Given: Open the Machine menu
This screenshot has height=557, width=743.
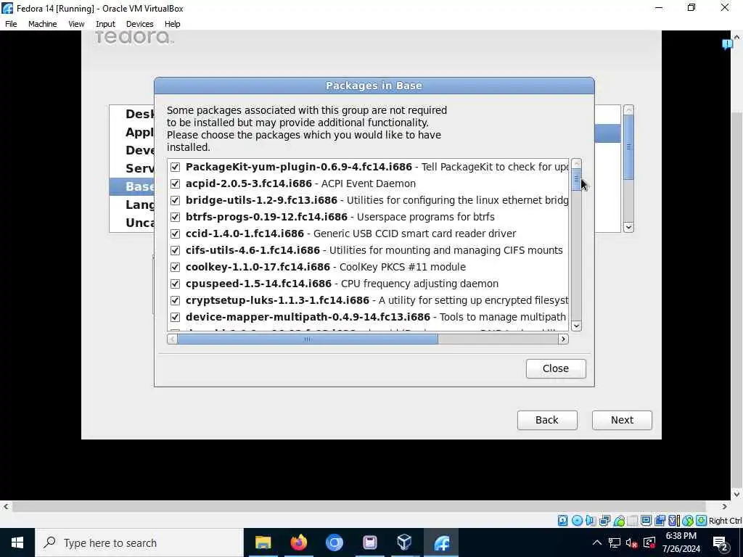Looking at the screenshot, I should 43,24.
